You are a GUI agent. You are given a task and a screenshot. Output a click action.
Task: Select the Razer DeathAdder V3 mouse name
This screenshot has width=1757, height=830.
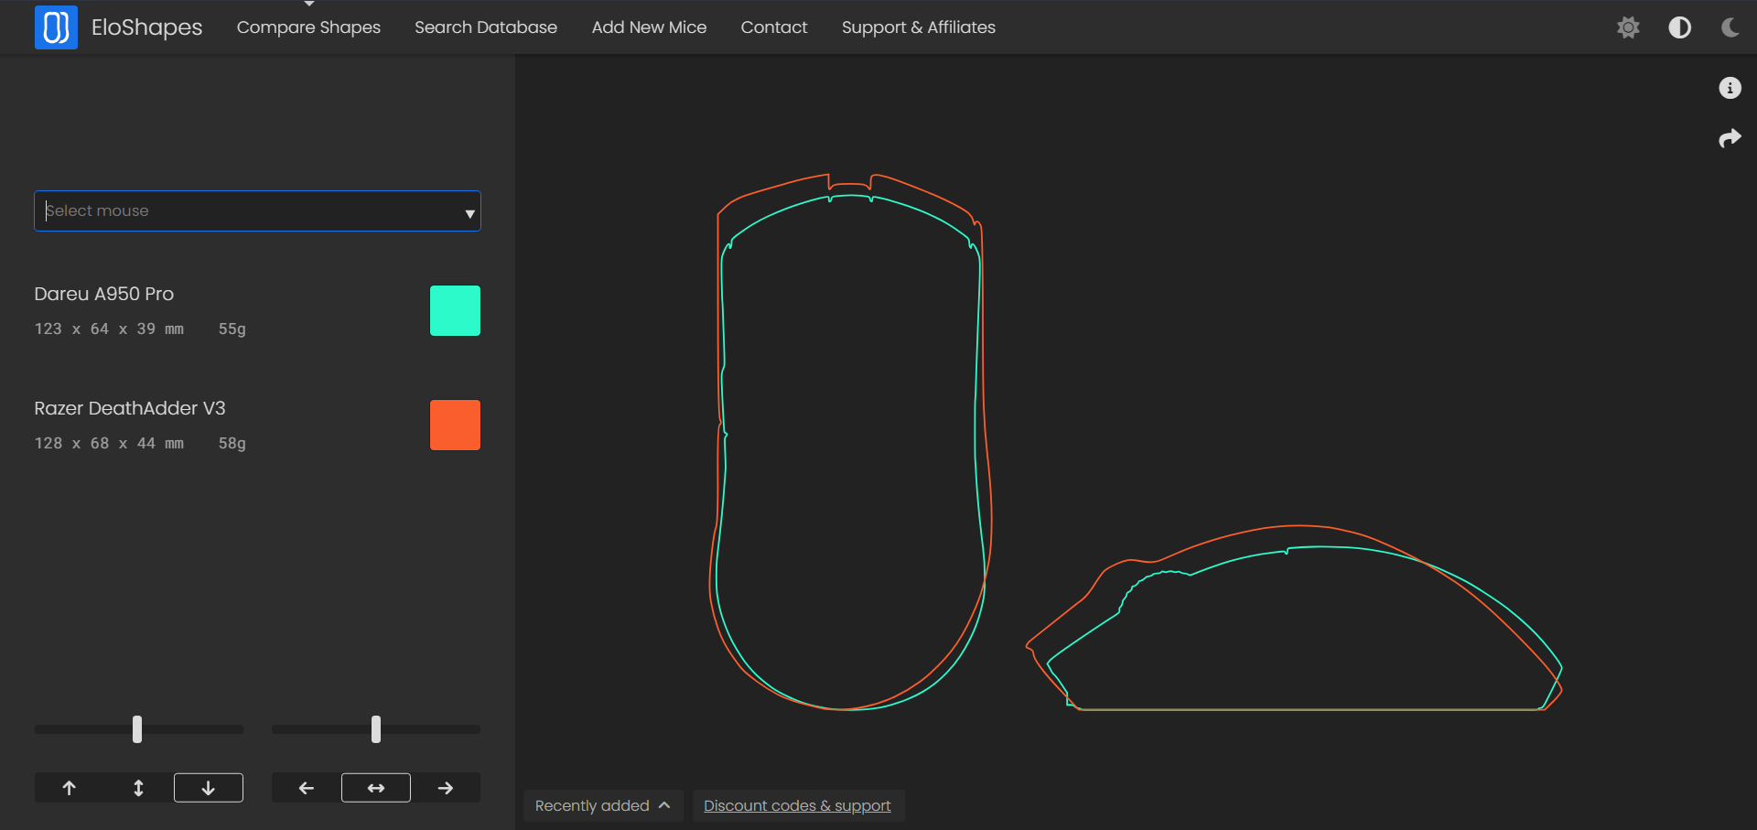130,408
